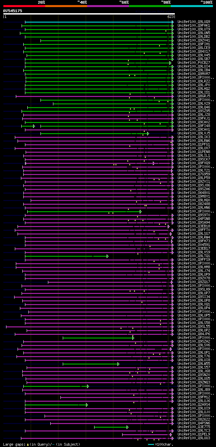Click the green alignment bar for Q3E7T5

click(111, 427)
